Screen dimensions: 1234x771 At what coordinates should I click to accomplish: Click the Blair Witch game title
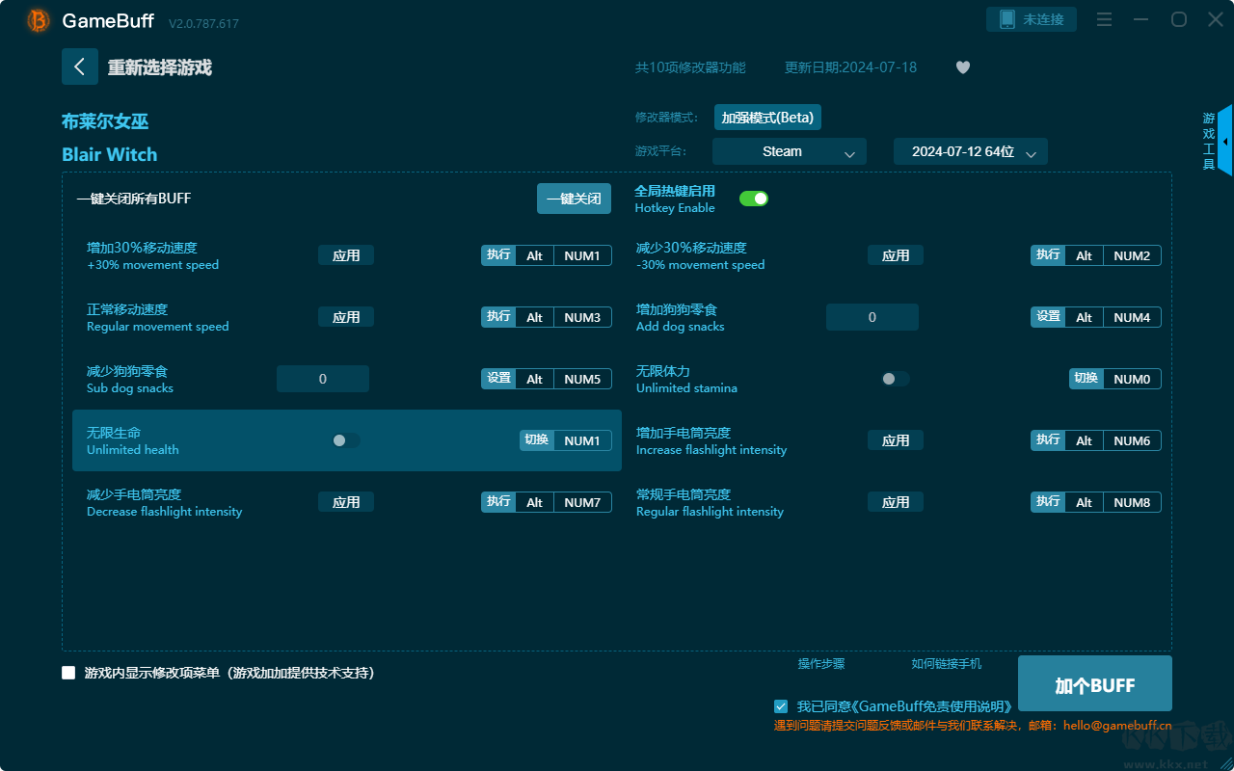110,154
